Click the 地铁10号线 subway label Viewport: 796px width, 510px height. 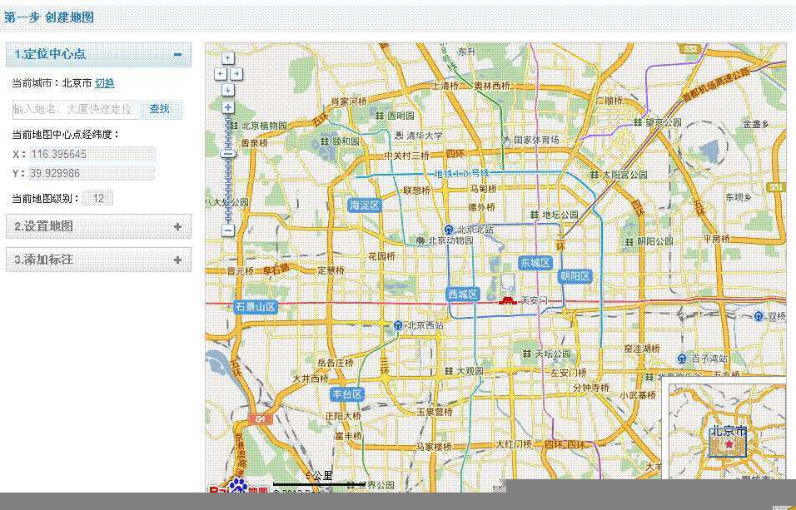coord(461,174)
